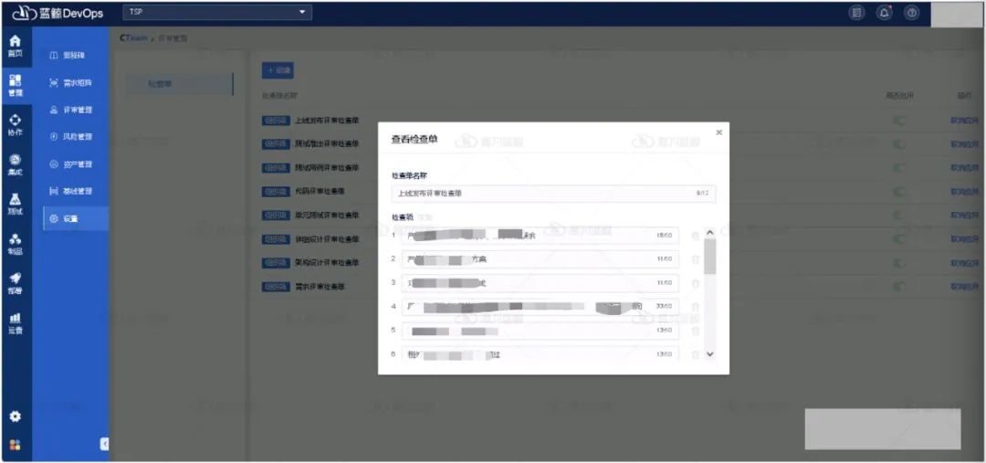Toggle the enable switch for 上线发布评审检查单
Viewport: 986px width, 463px height.
click(x=900, y=121)
